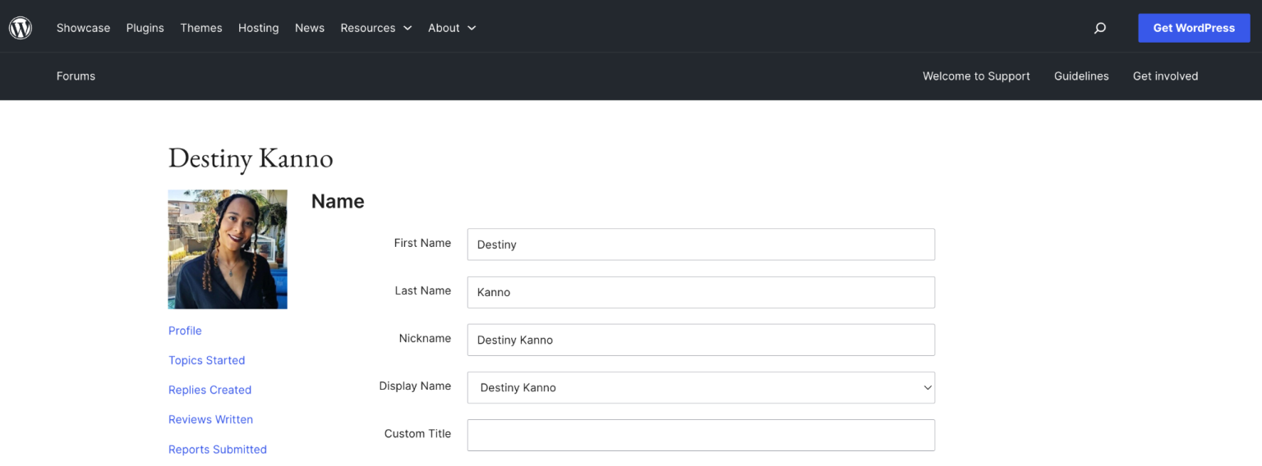
Task: Open the Display Name dropdown
Action: pyautogui.click(x=701, y=387)
